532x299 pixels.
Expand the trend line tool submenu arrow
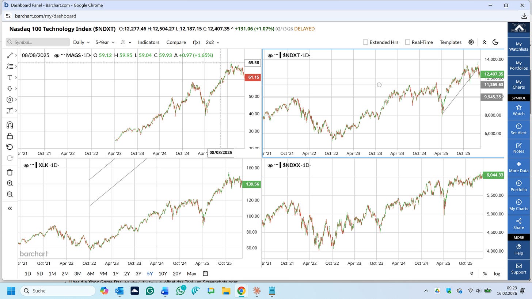pos(16,55)
